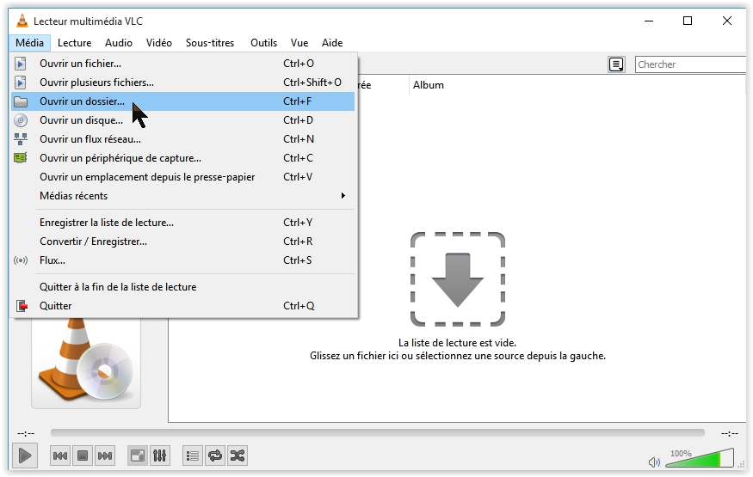Mute audio via speaker icon
The width and height of the screenshot is (753, 477).
[654, 462]
